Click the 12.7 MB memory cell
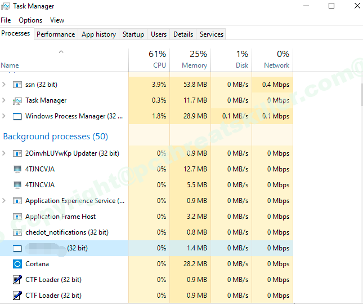The image size is (363, 304). 190,169
